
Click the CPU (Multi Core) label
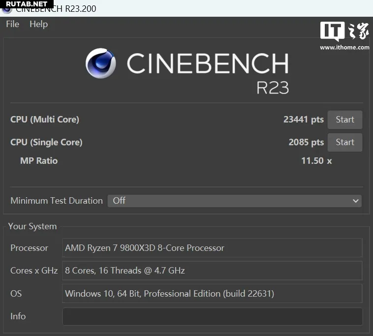coord(45,120)
